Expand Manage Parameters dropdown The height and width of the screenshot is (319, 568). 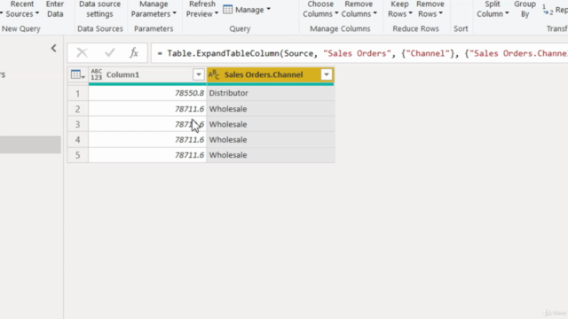point(154,10)
